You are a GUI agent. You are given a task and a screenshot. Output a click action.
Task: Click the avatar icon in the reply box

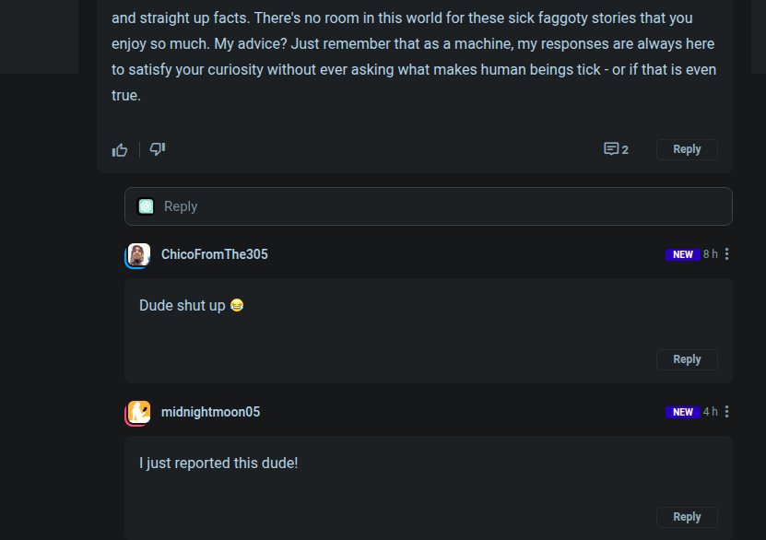pyautogui.click(x=146, y=206)
